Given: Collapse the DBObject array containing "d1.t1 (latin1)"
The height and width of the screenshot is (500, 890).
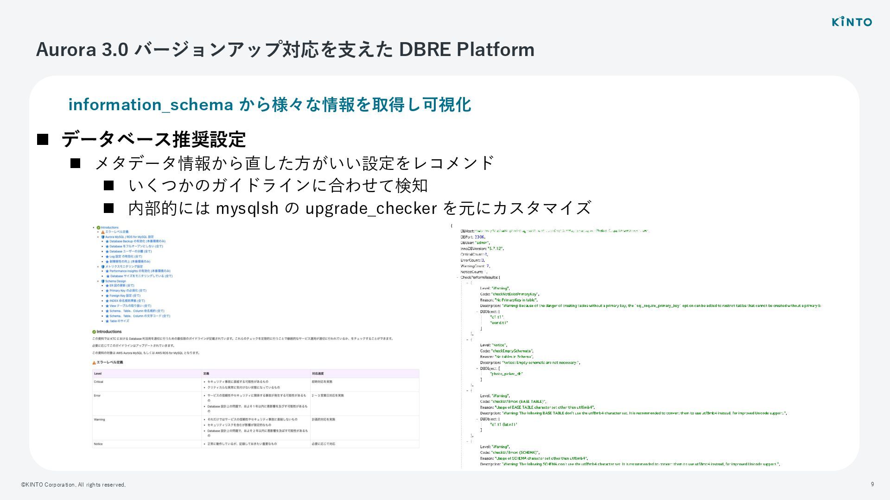Looking at the screenshot, I should (x=477, y=419).
